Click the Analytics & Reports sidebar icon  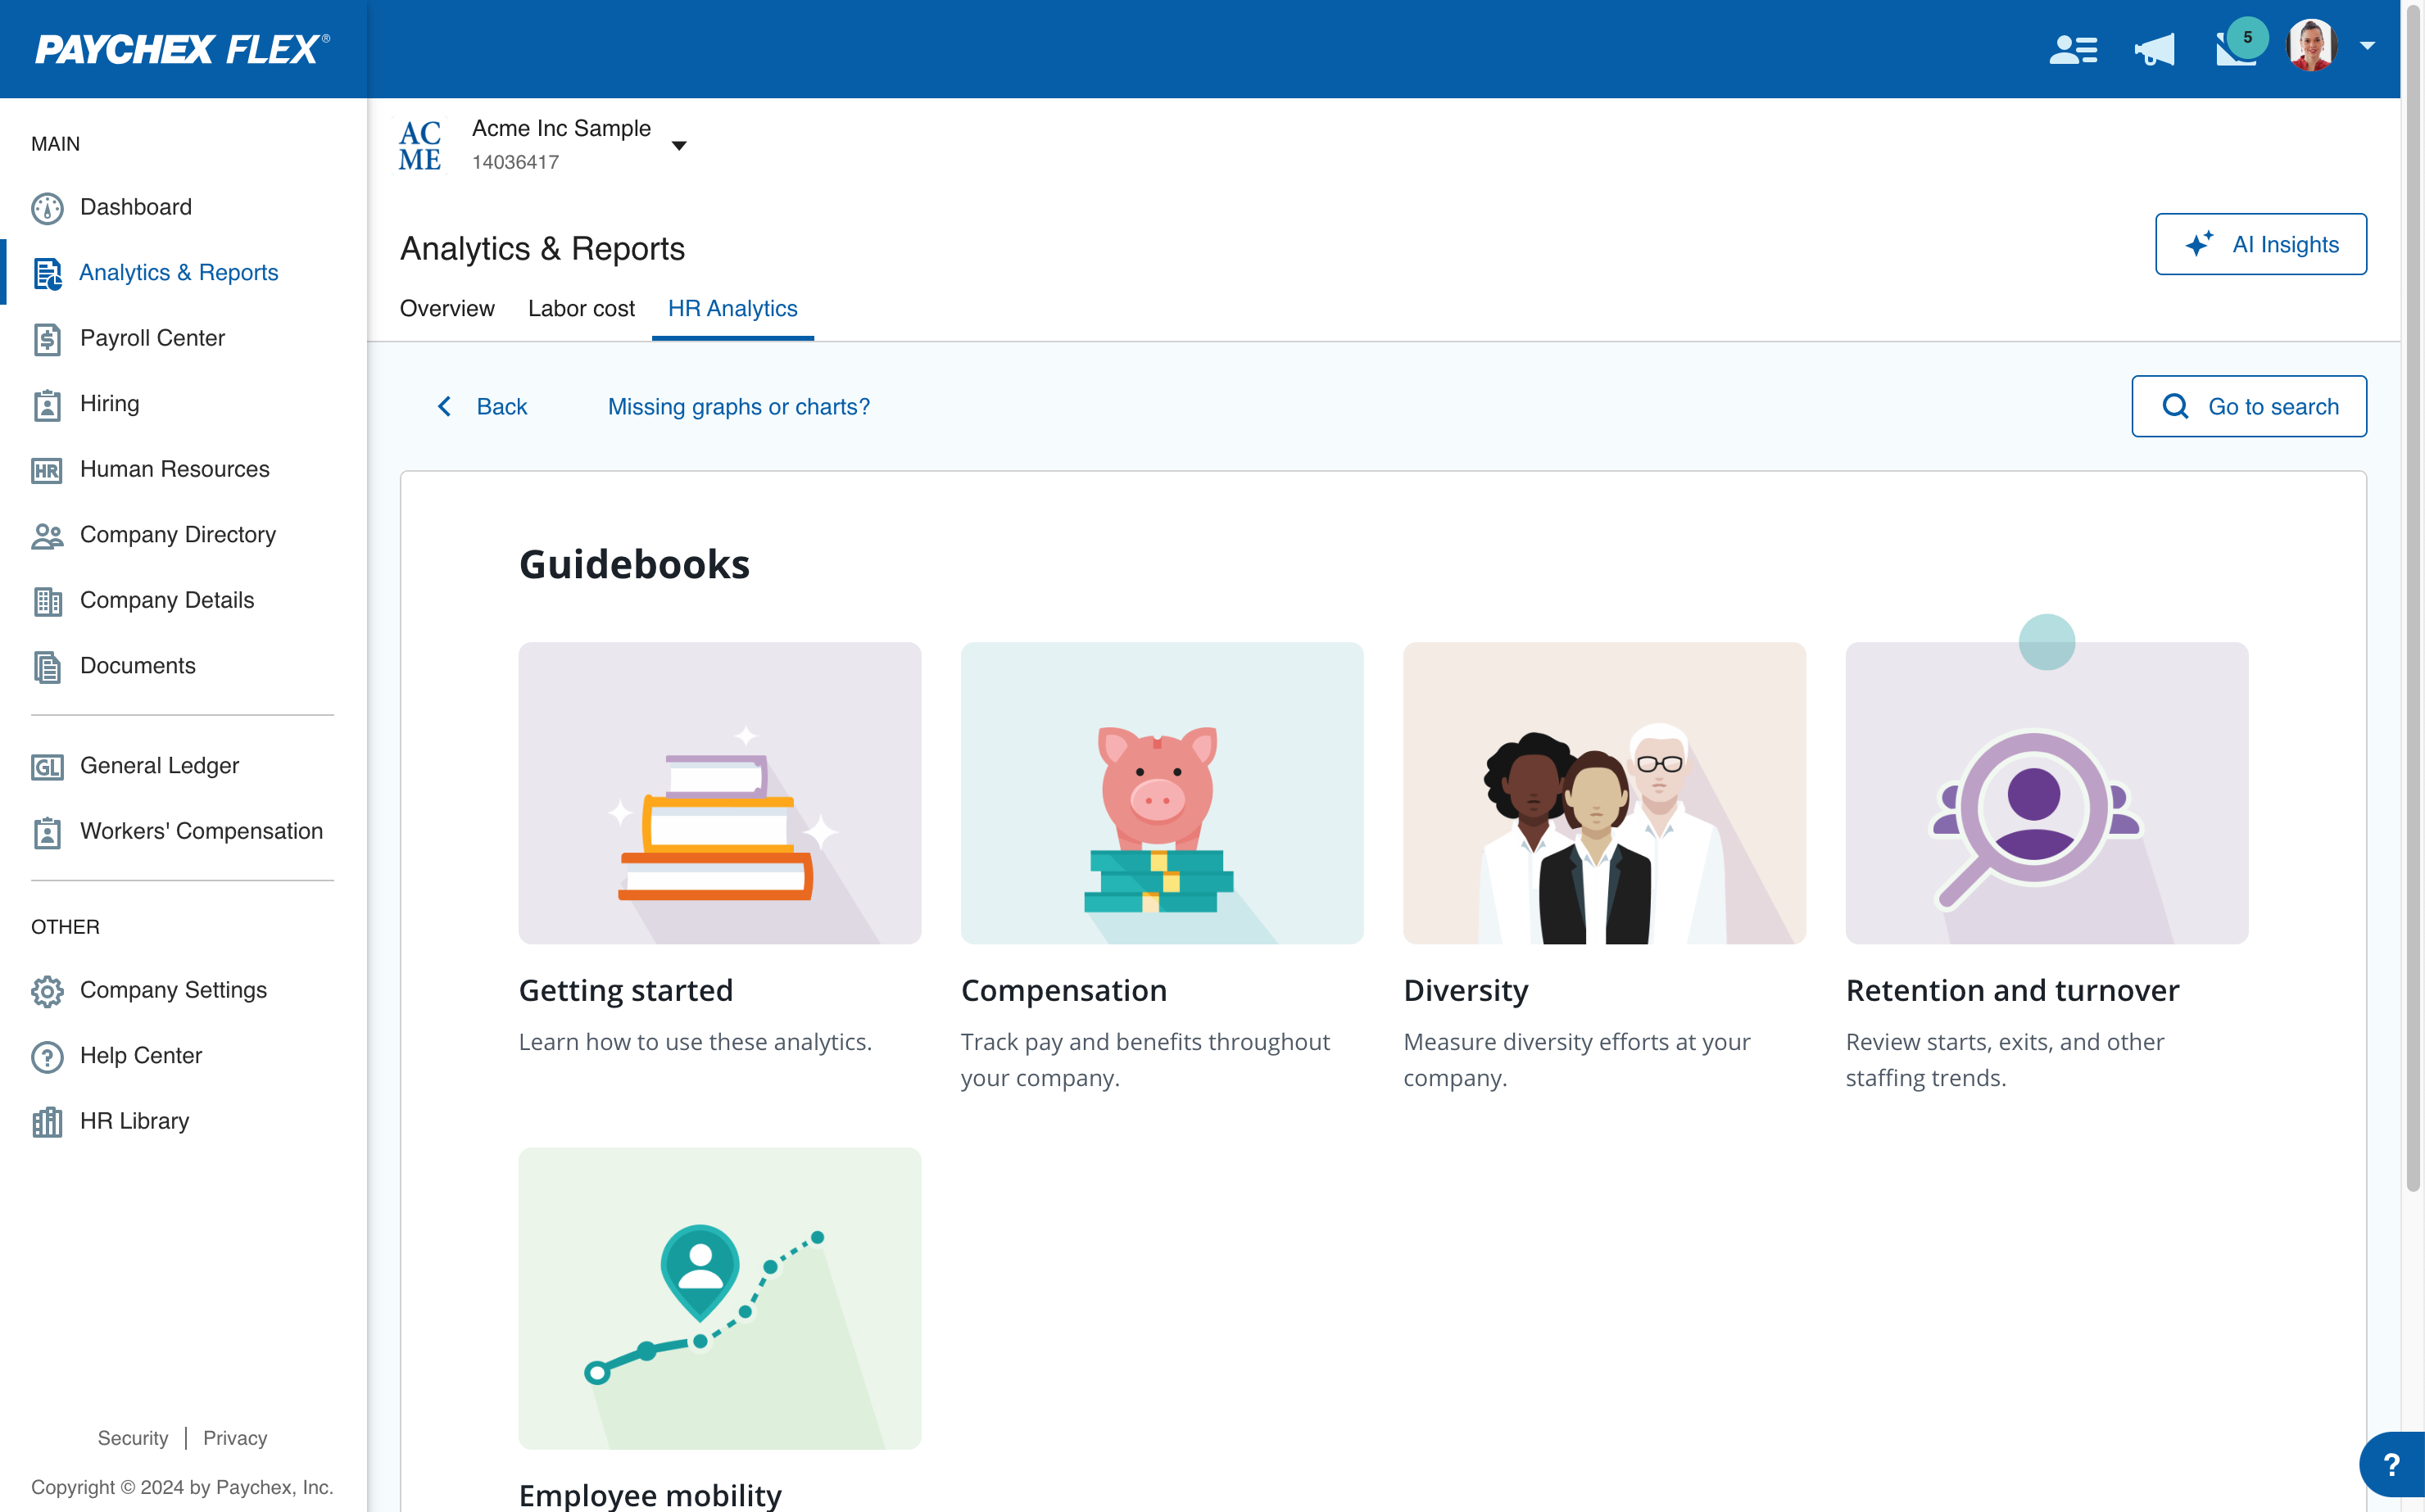click(x=47, y=273)
